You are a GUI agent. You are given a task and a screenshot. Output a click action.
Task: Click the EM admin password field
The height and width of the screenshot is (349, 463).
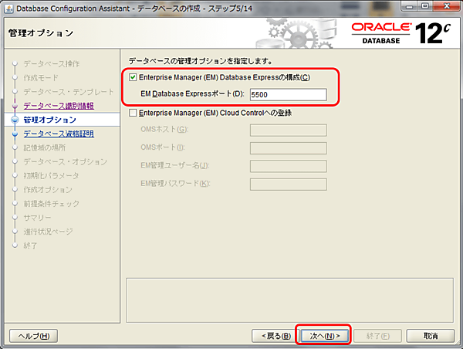[288, 185]
